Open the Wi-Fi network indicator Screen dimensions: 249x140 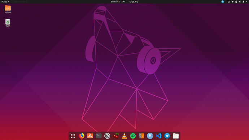(232, 2)
